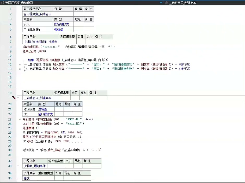Click the cube icon beside _启动窗口_创建完毕
This screenshot has width=245, height=183.
(x=166, y=3)
